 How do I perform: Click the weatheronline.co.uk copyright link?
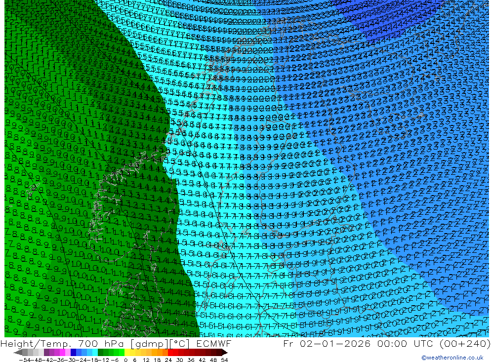(452, 358)
